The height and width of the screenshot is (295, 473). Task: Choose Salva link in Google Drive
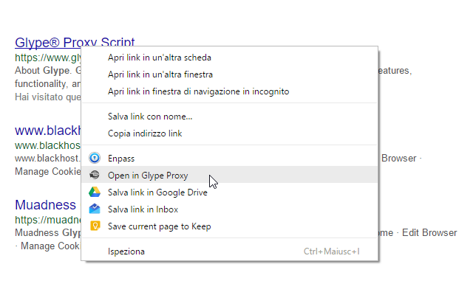[229, 192]
